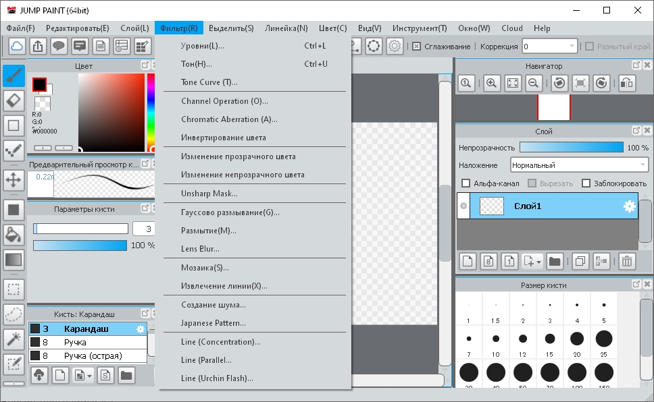Enable Альфа-канал checkbox

(466, 183)
